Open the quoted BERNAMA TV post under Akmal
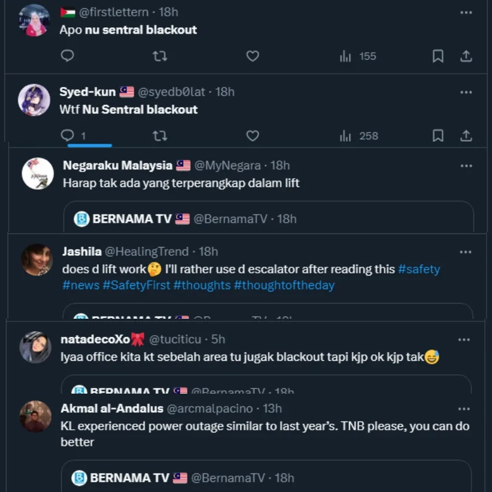 coord(266,477)
